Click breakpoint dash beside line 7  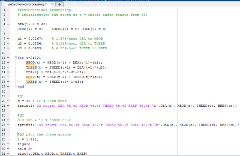(8, 39)
